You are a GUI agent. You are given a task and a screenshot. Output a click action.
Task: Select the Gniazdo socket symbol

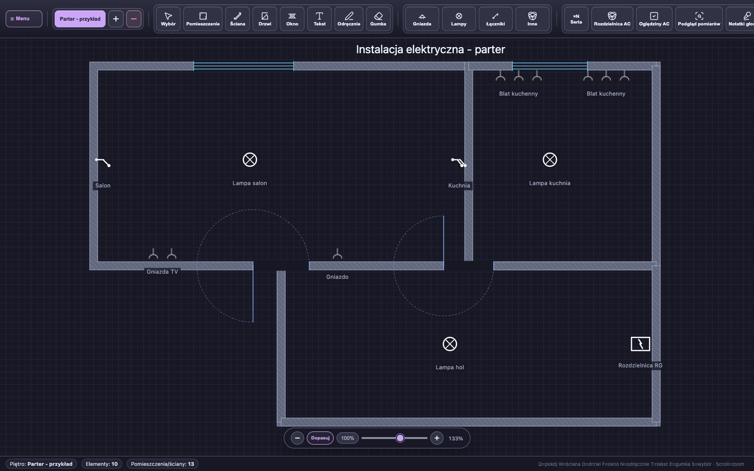pyautogui.click(x=337, y=254)
